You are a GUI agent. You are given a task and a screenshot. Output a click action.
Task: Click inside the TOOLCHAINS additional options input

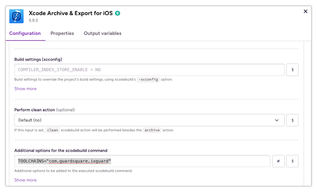(143, 161)
